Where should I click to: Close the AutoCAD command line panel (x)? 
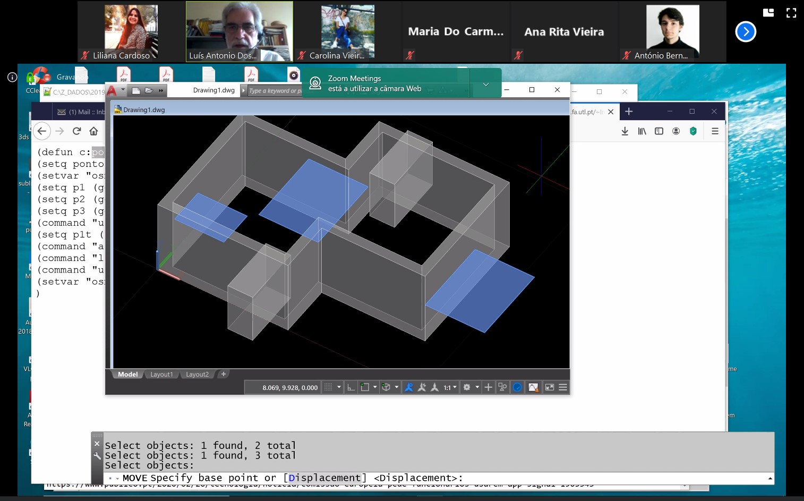pos(97,444)
